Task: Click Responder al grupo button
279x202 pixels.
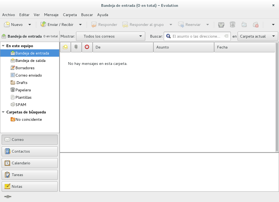Action: pyautogui.click(x=143, y=25)
